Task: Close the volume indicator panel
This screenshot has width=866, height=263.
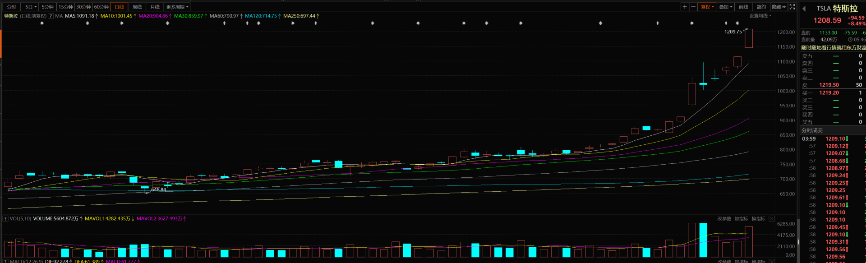Action: pos(772,218)
